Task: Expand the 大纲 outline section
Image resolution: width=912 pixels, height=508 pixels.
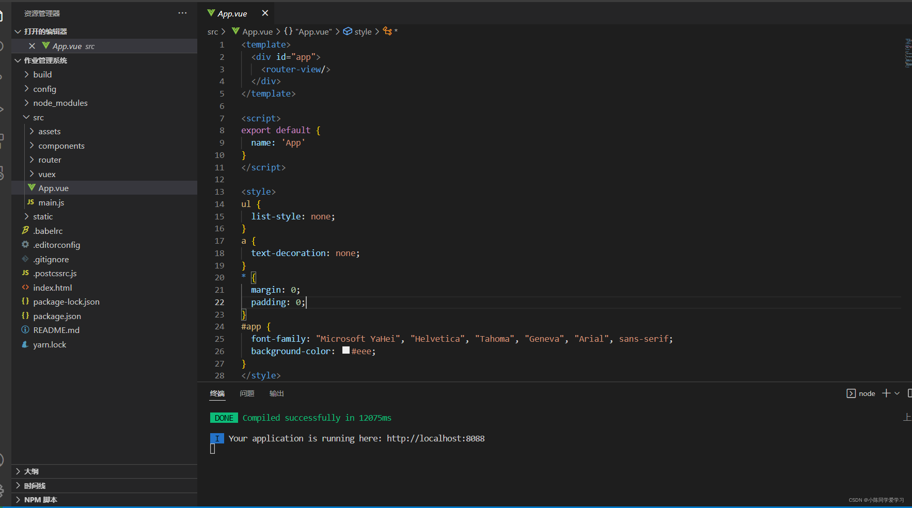Action: click(x=104, y=471)
